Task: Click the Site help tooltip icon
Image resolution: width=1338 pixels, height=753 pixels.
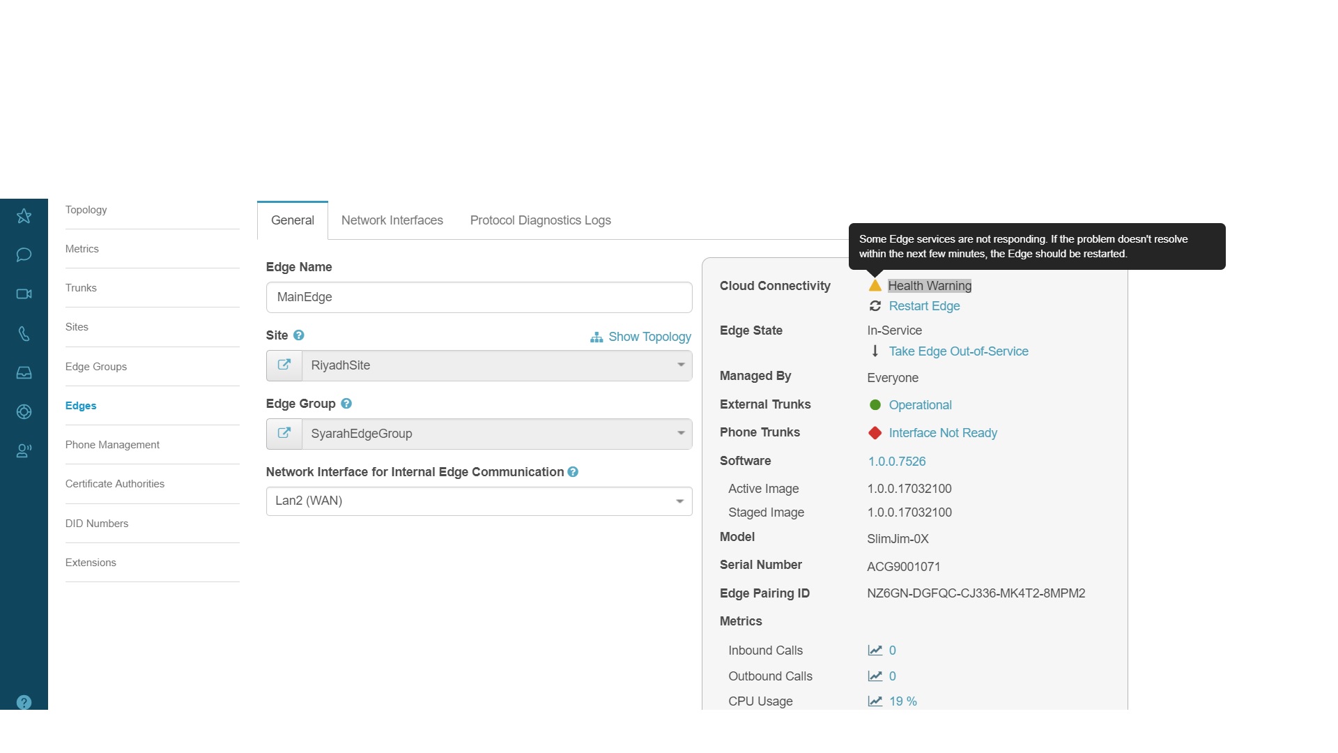Action: tap(299, 335)
